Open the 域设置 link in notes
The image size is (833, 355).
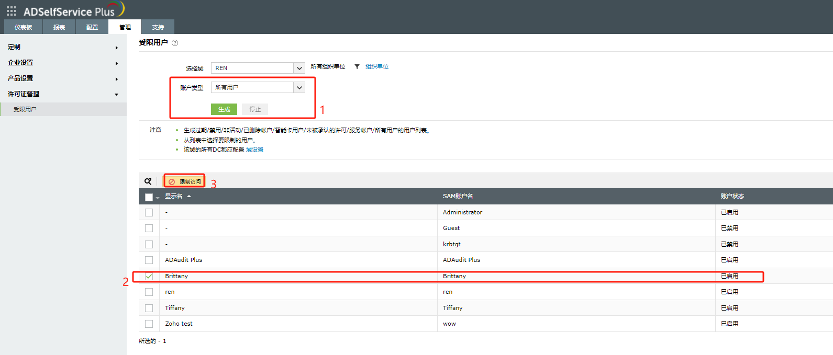(255, 150)
